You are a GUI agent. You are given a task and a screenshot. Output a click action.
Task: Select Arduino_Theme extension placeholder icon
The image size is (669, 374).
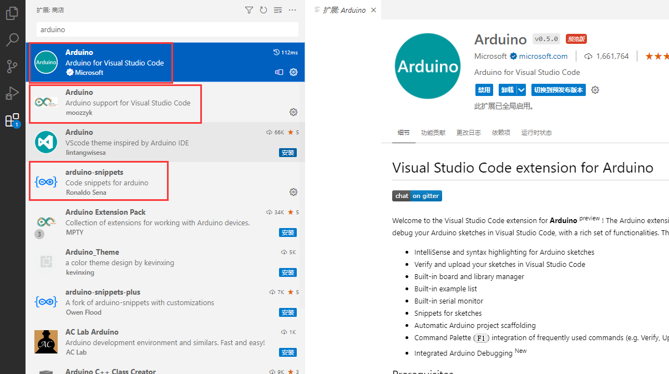46,262
